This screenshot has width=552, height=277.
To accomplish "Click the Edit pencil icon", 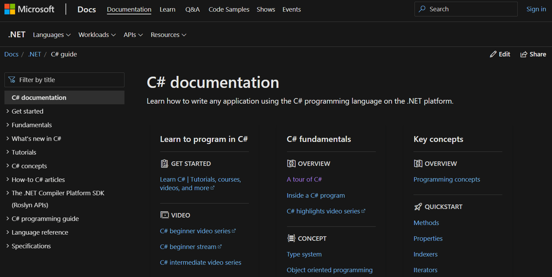I will tap(493, 54).
